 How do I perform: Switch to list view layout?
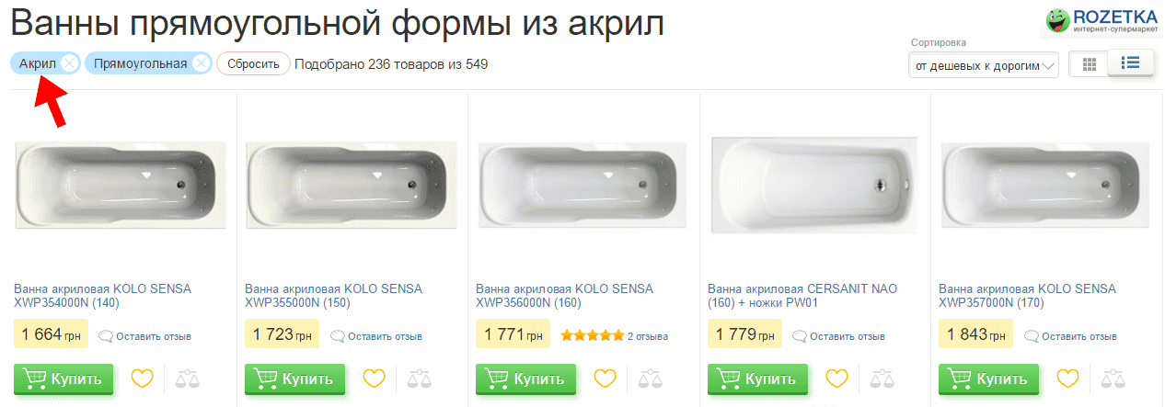pyautogui.click(x=1130, y=63)
